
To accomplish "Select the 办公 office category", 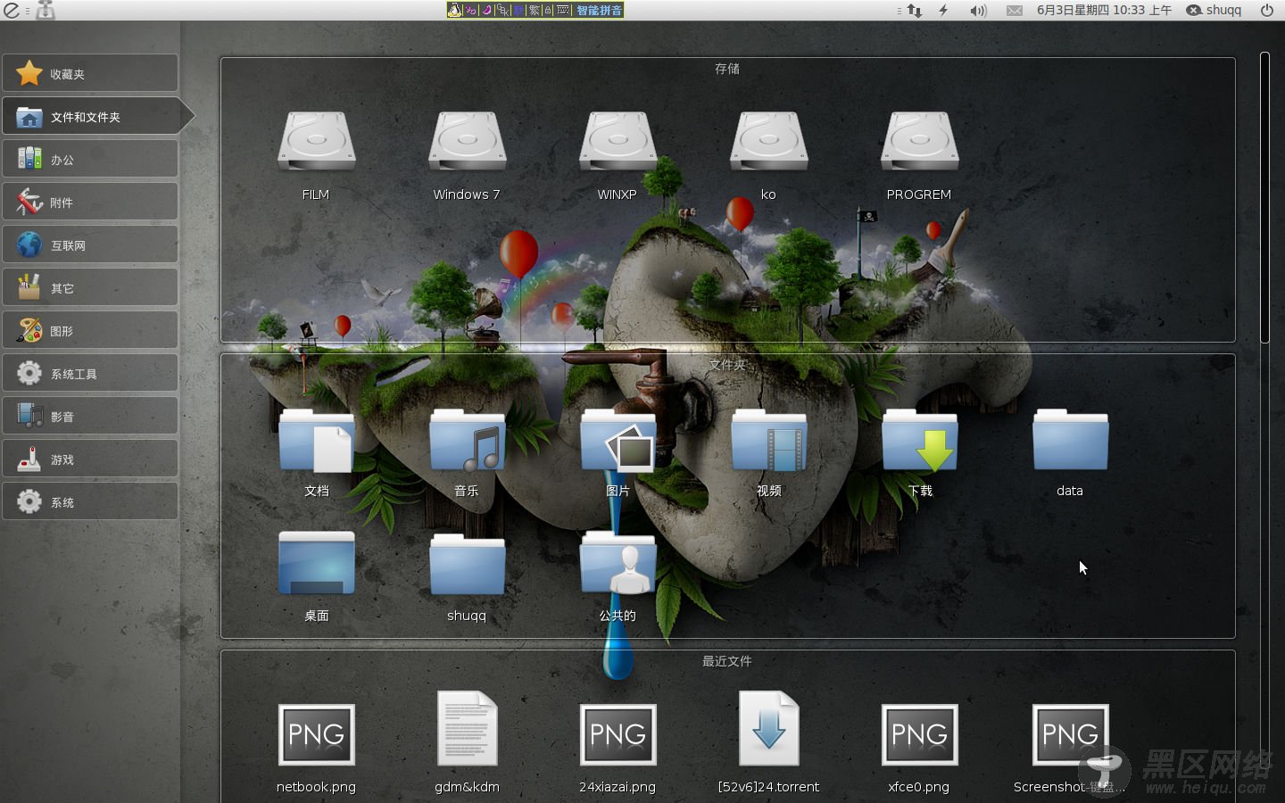I will 90,159.
